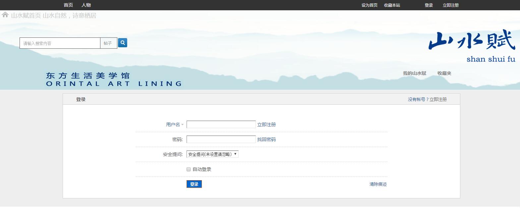Click 立即注册 in top bar
Screen dimensions: 520x208
pos(451,5)
